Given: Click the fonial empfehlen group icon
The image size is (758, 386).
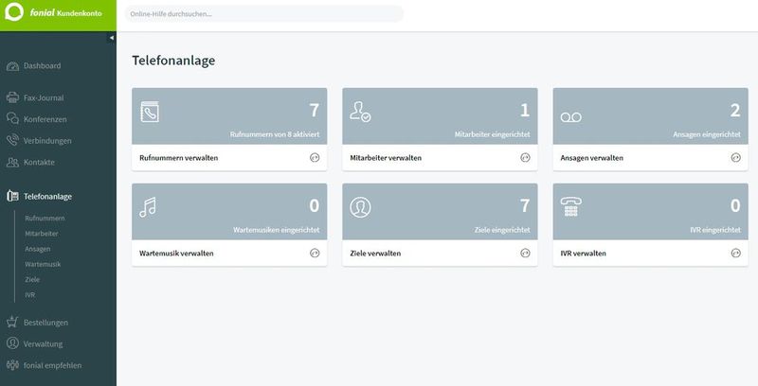Looking at the screenshot, I should pos(12,365).
